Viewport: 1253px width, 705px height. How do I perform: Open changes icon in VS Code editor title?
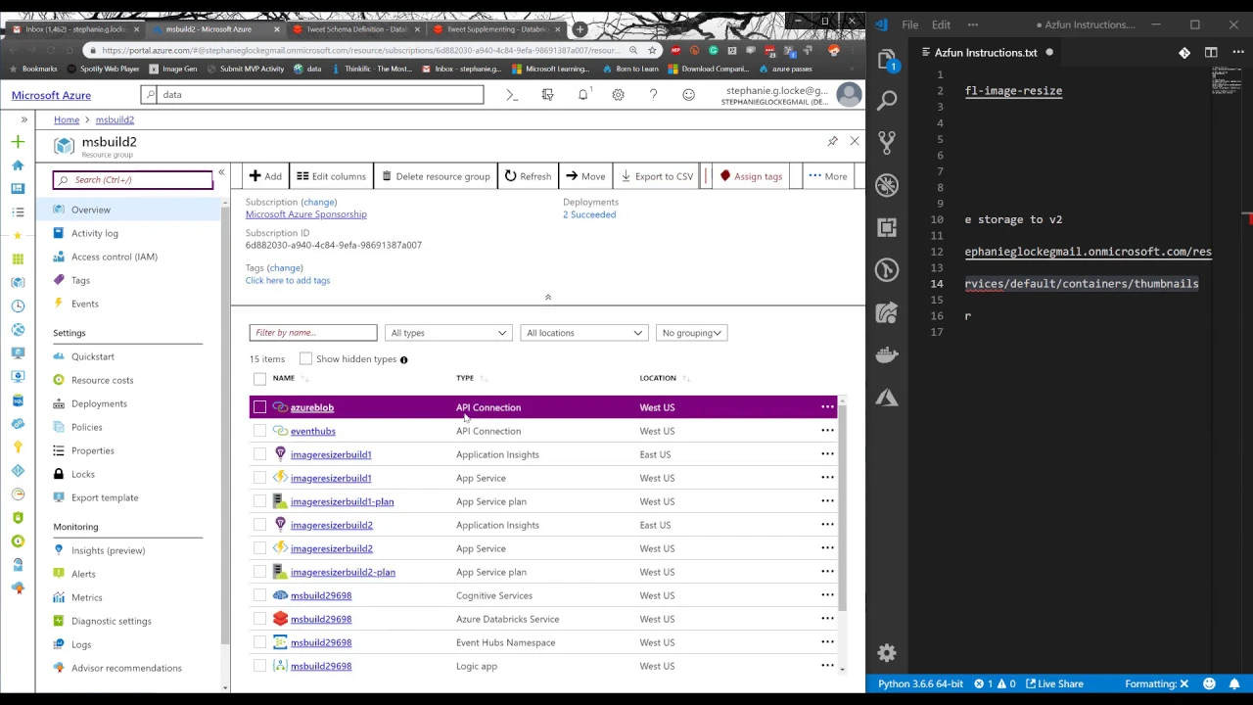[x=1184, y=53]
